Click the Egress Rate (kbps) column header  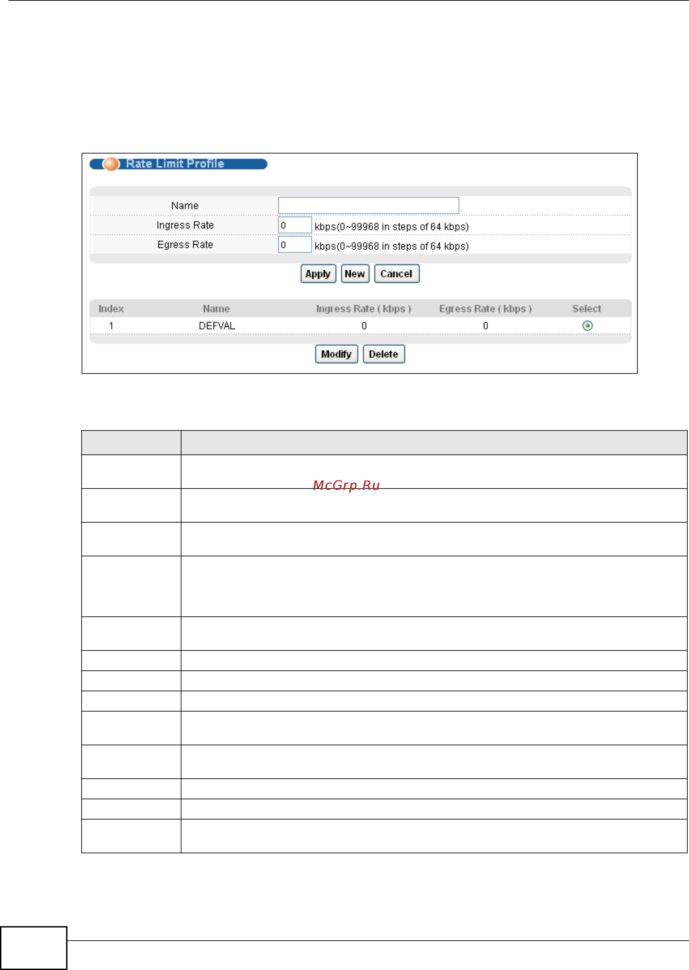click(485, 309)
